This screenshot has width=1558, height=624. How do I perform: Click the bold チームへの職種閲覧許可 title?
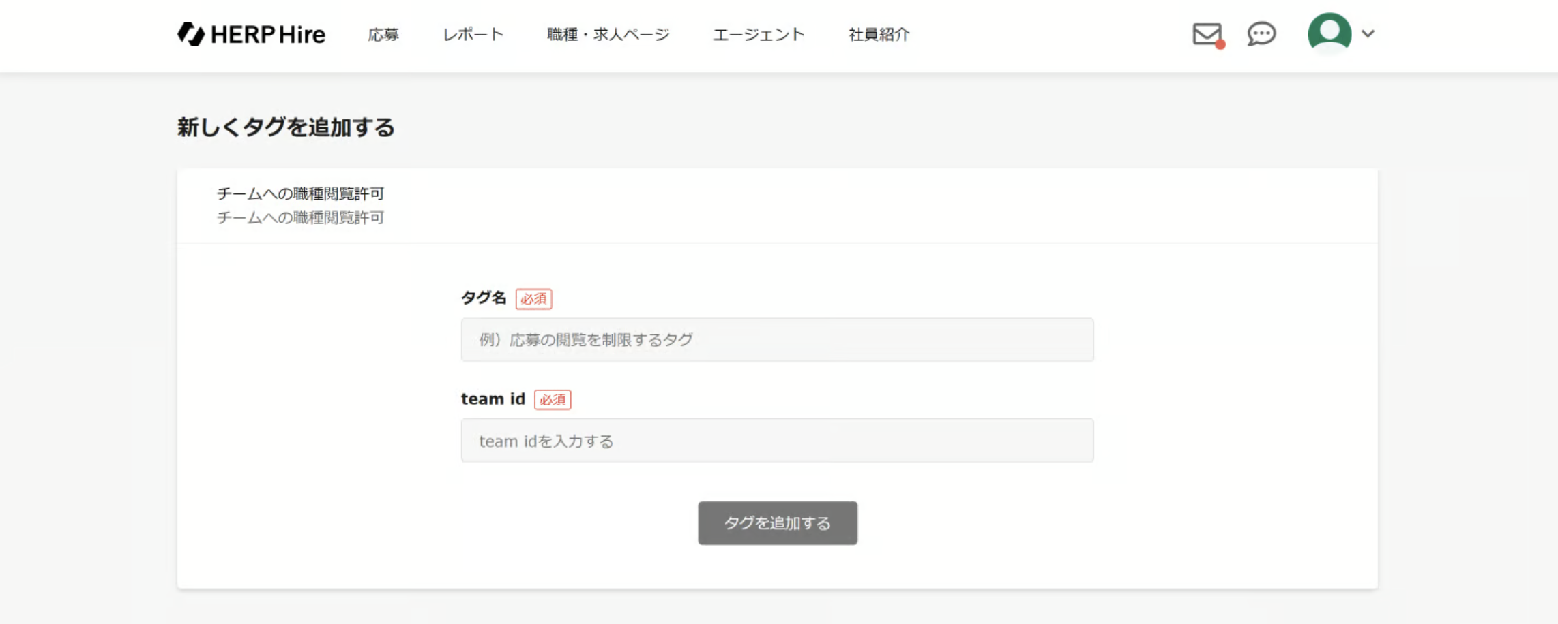click(x=300, y=193)
